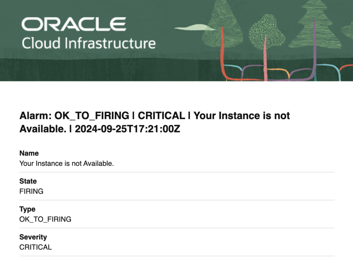Click the 2024-09-25T17:21:00Z timestamp in heading
This screenshot has width=353, height=258.
[x=127, y=129]
